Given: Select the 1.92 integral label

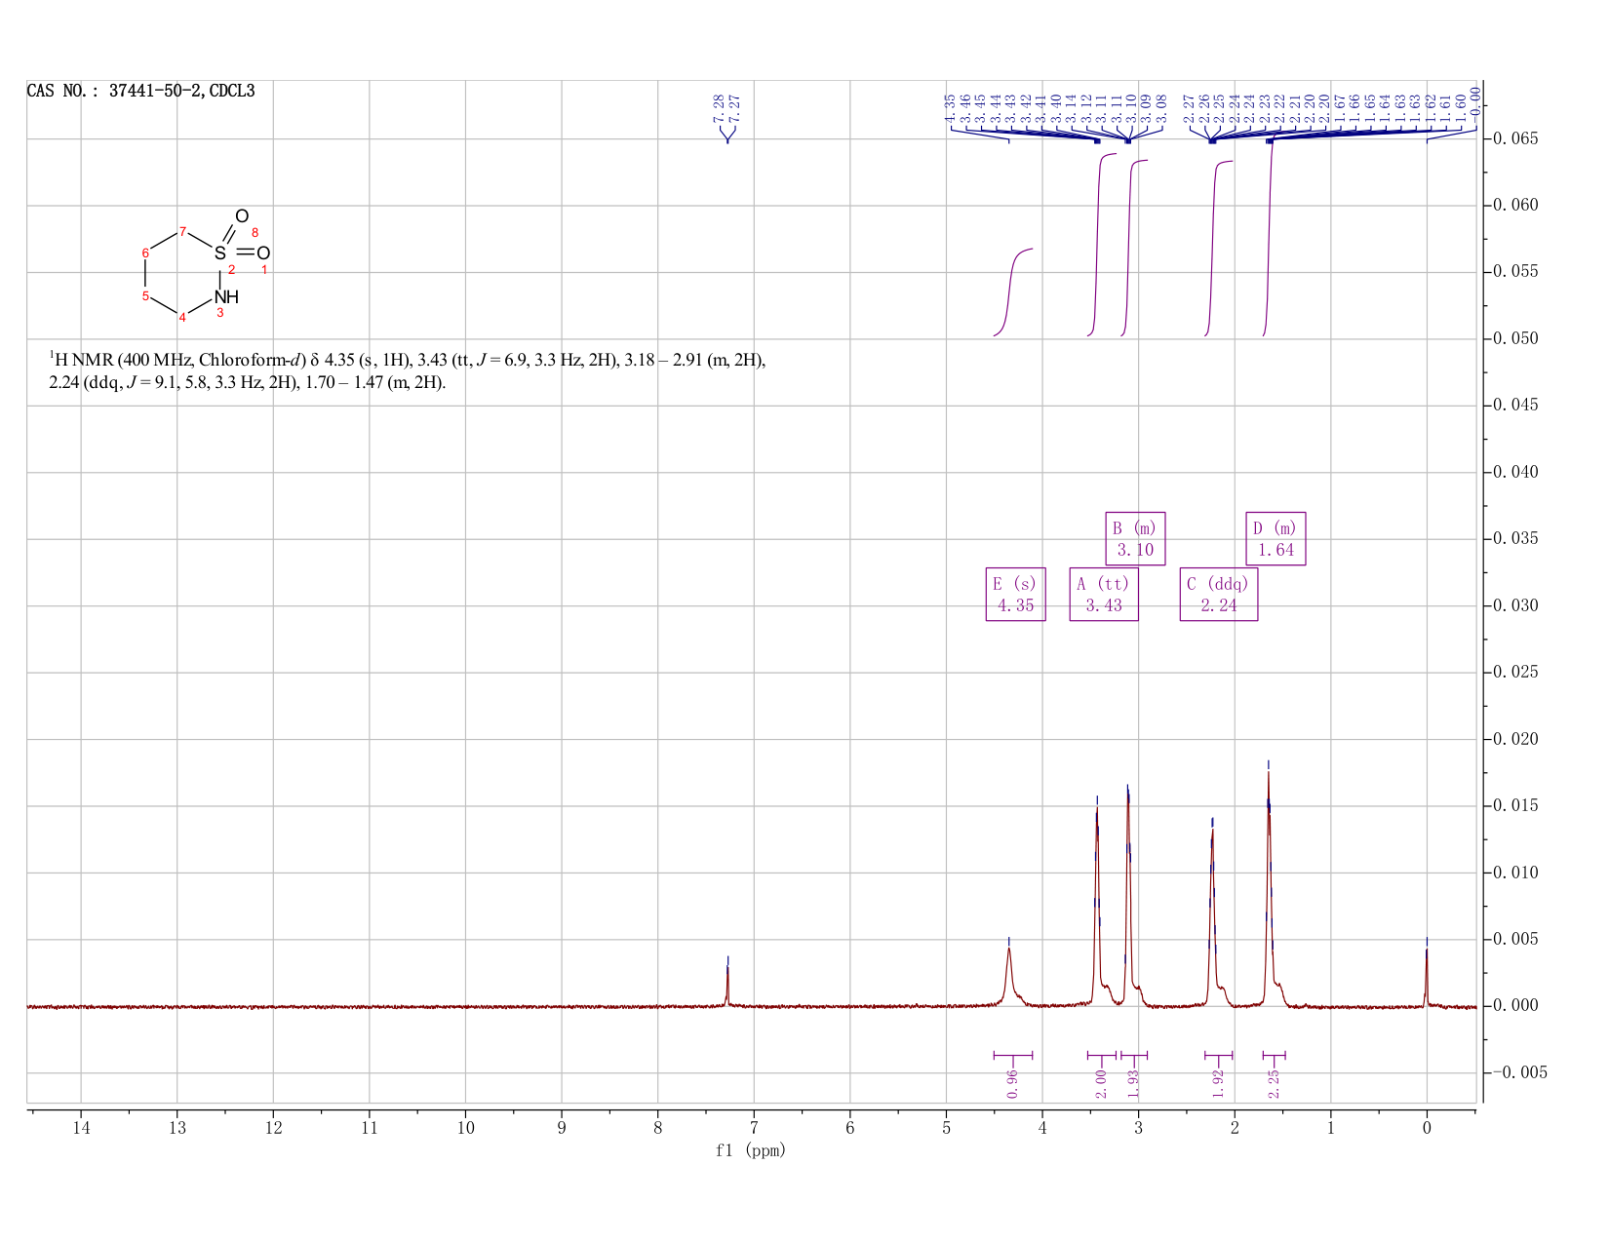Looking at the screenshot, I should click(1218, 1083).
